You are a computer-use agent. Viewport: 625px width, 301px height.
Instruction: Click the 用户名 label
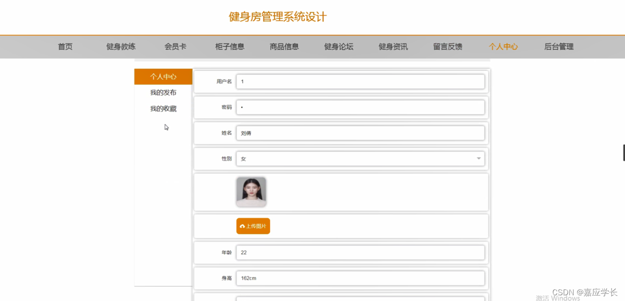(224, 82)
